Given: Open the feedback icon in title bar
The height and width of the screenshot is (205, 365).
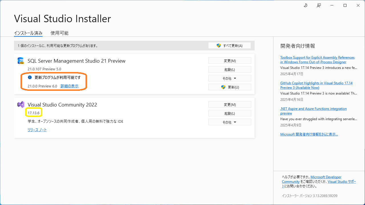Looking at the screenshot, I should pos(319,5).
